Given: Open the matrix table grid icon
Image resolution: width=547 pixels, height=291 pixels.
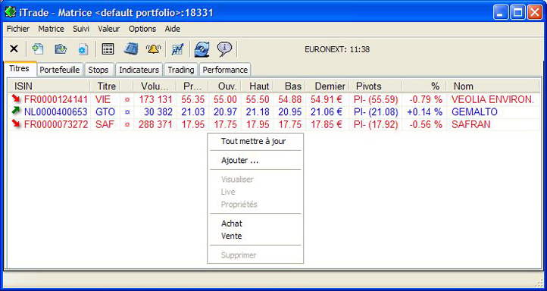Looking at the screenshot, I should (108, 48).
